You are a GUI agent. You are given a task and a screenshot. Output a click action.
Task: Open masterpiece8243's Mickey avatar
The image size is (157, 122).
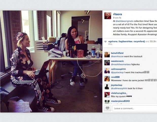click(107, 102)
